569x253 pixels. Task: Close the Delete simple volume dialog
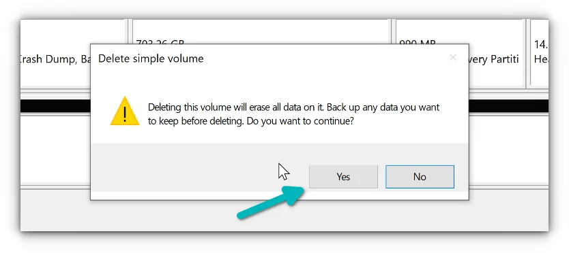453,58
